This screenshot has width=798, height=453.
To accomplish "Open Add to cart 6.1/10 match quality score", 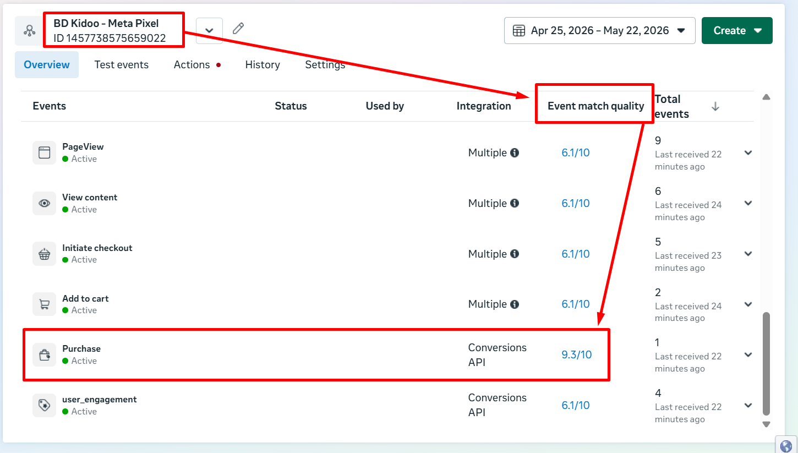I will (x=575, y=304).
